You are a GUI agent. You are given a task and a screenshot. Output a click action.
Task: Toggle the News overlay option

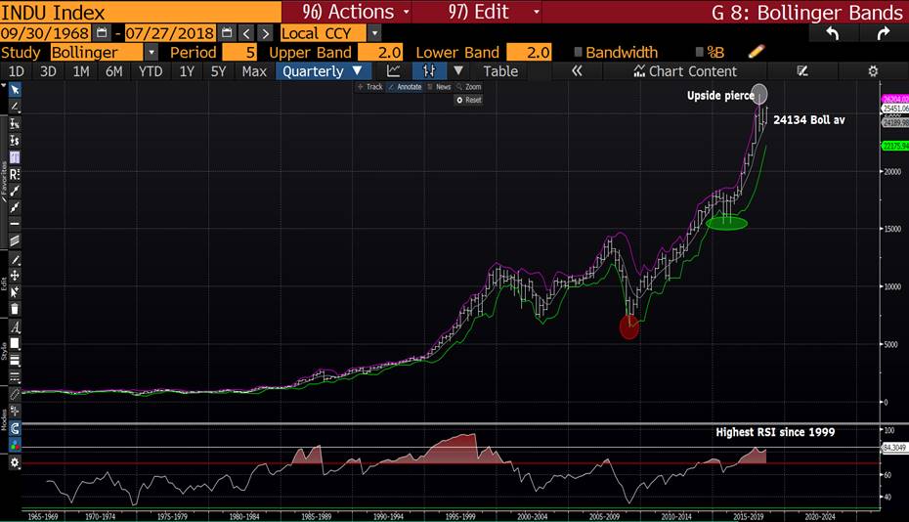[439, 87]
